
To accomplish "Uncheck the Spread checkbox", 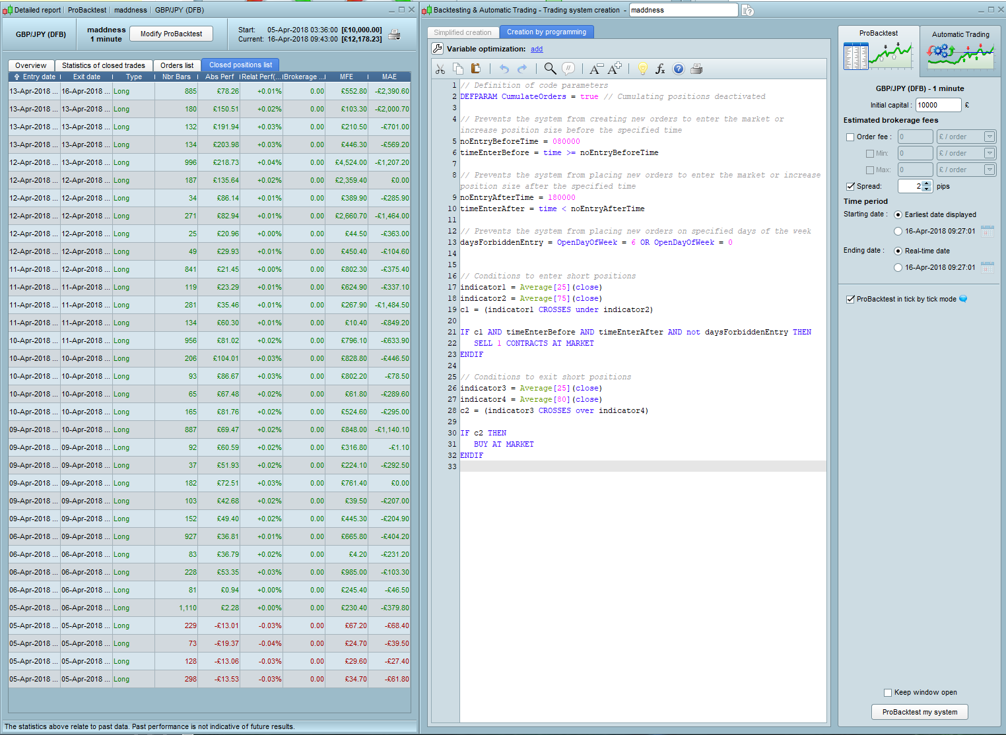I will tap(850, 187).
